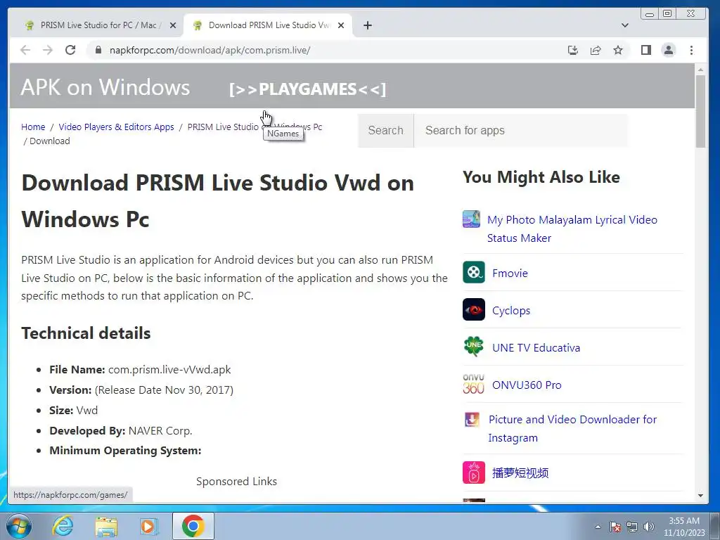Click the Chrome taskbar button
The image size is (720, 540).
[x=193, y=526]
